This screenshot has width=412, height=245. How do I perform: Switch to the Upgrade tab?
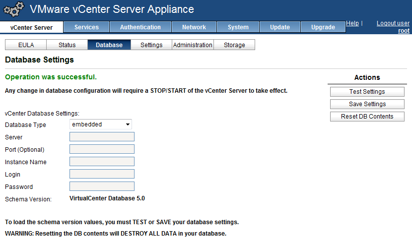point(323,27)
